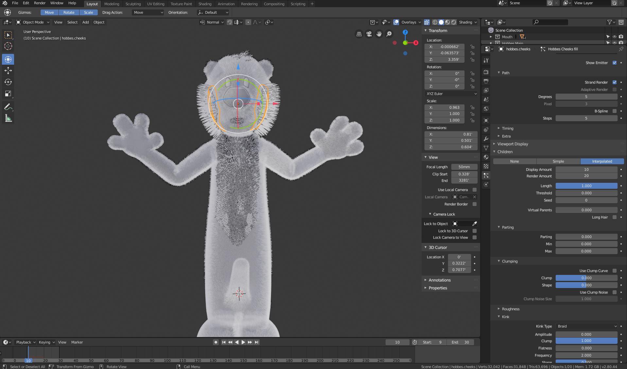The height and width of the screenshot is (369, 627).
Task: Open Object Mode dropdown
Action: (x=33, y=22)
